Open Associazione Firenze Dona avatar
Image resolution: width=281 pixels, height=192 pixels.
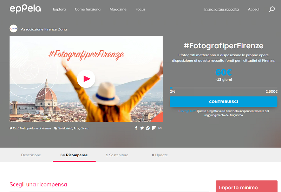13,29
